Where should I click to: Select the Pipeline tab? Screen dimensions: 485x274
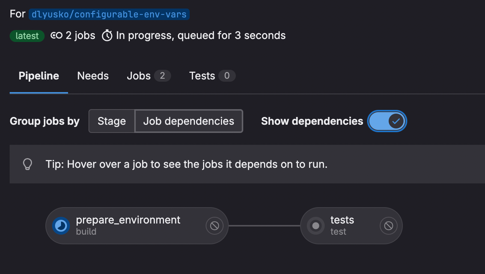point(39,76)
